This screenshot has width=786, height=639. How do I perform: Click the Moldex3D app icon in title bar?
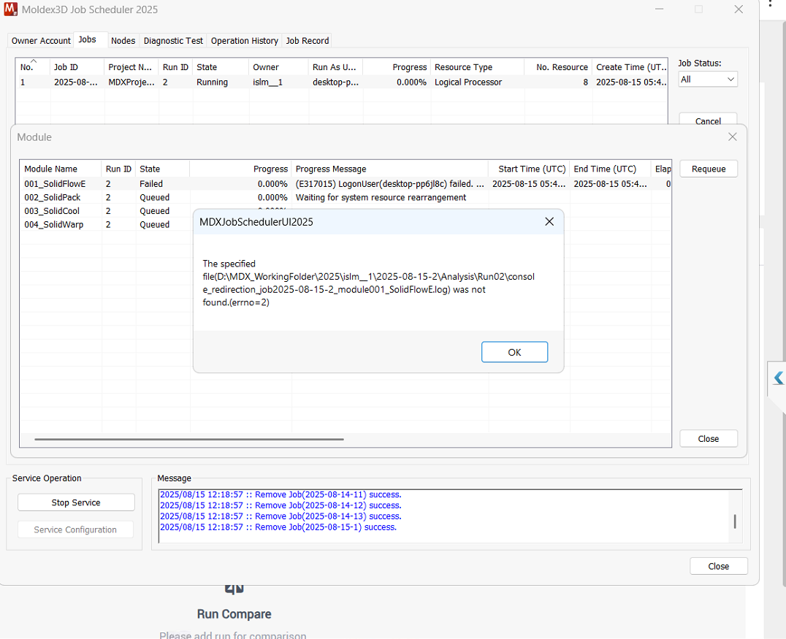coord(10,9)
